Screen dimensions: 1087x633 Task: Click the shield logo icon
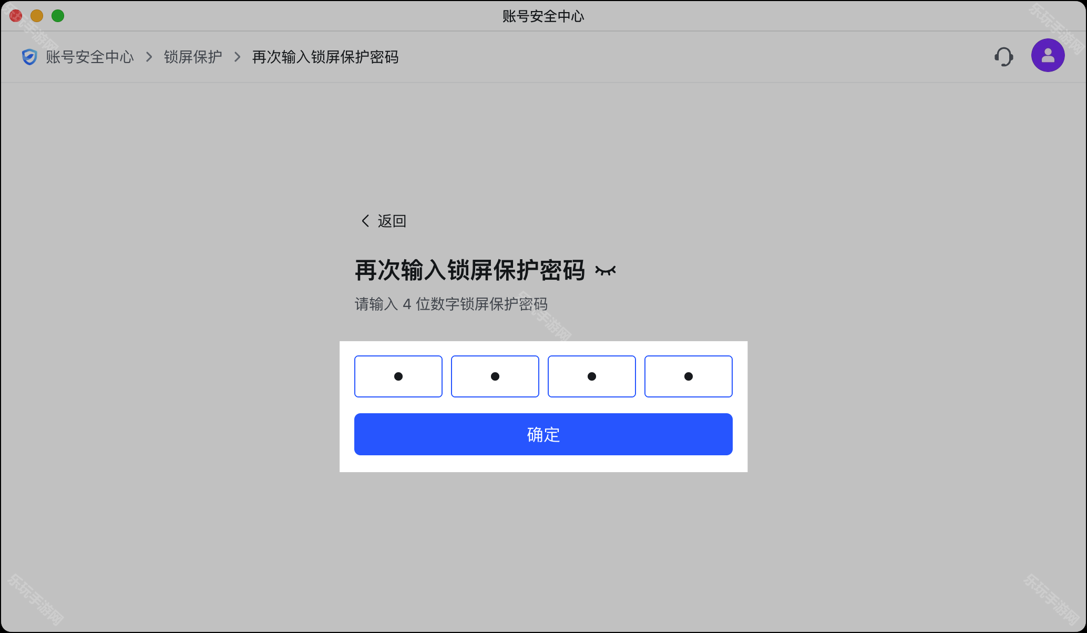(29, 57)
